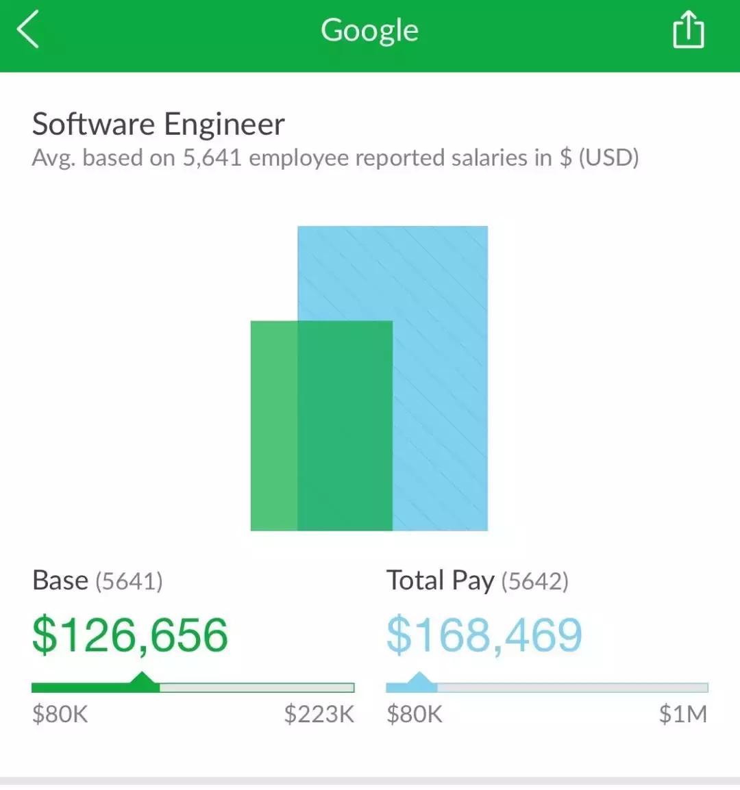This screenshot has width=740, height=790.
Task: Click the dark green overlap of both bars
Action: click(x=345, y=425)
